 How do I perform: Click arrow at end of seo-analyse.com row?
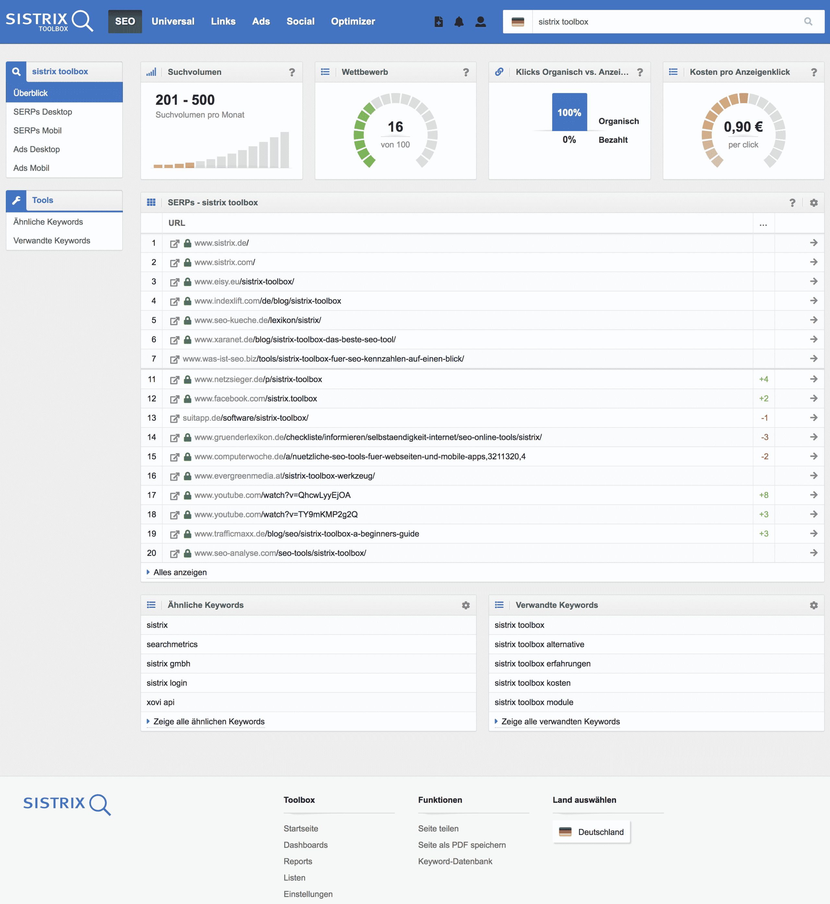pos(813,553)
